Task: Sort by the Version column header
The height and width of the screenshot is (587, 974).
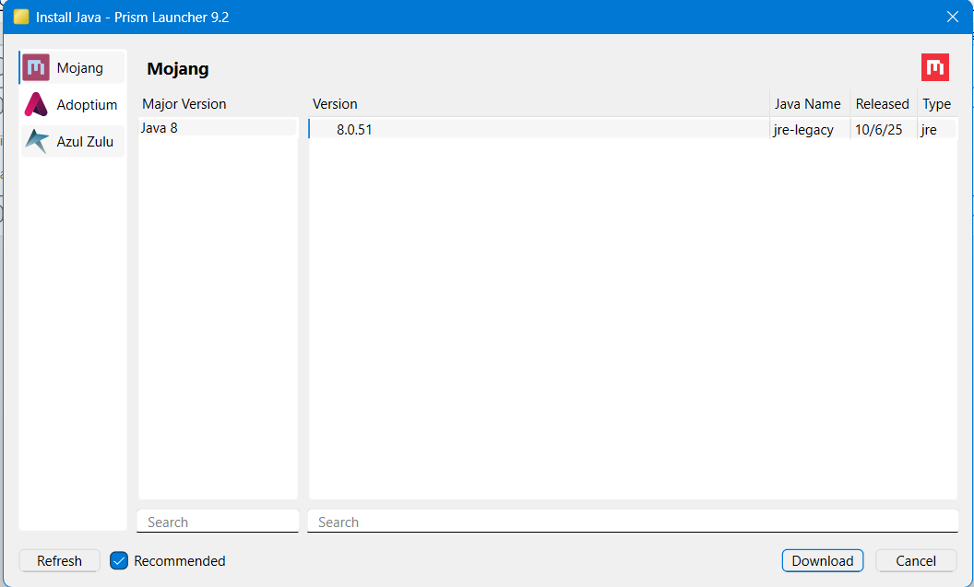Action: tap(335, 104)
